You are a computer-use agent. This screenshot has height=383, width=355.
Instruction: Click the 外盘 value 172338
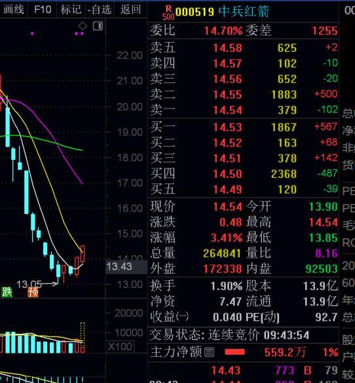click(x=223, y=268)
